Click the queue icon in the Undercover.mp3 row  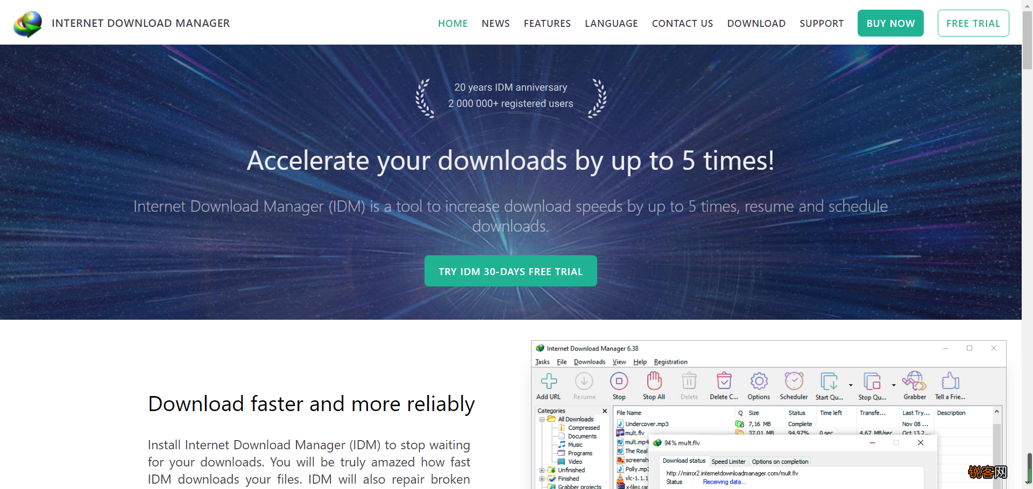coord(740,424)
